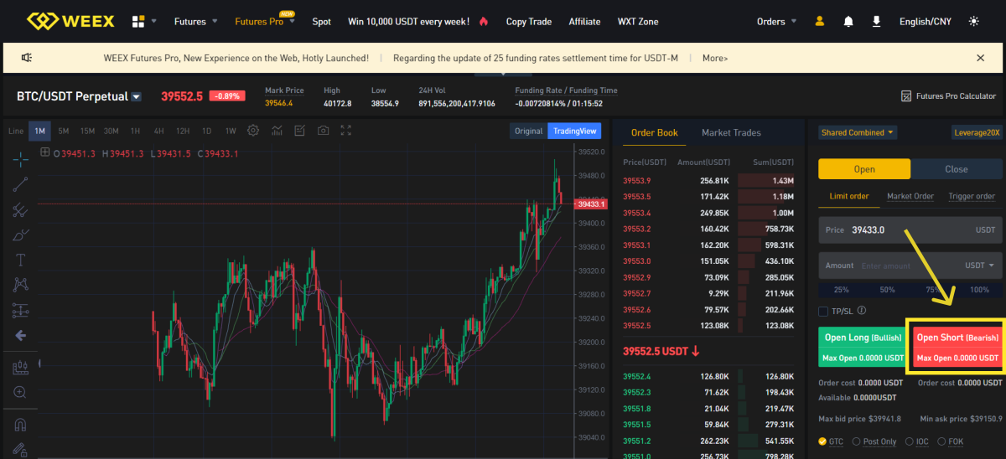
Task: Select Post Only order option
Action: tap(857, 441)
